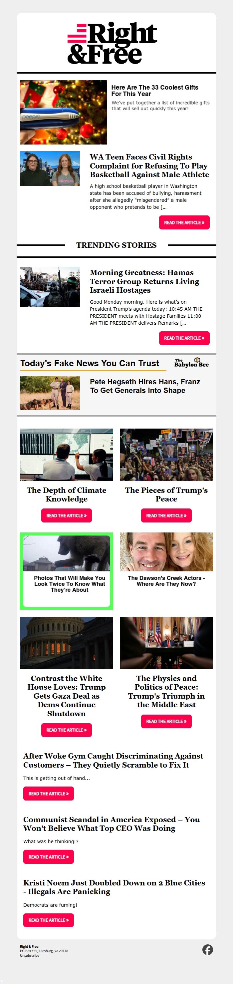Open the 33 Coolest Gifts headline
The height and width of the screenshot is (984, 233).
[155, 91]
